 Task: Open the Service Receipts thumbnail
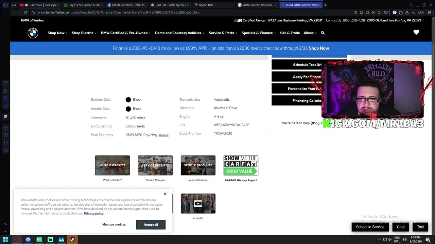tap(155, 165)
